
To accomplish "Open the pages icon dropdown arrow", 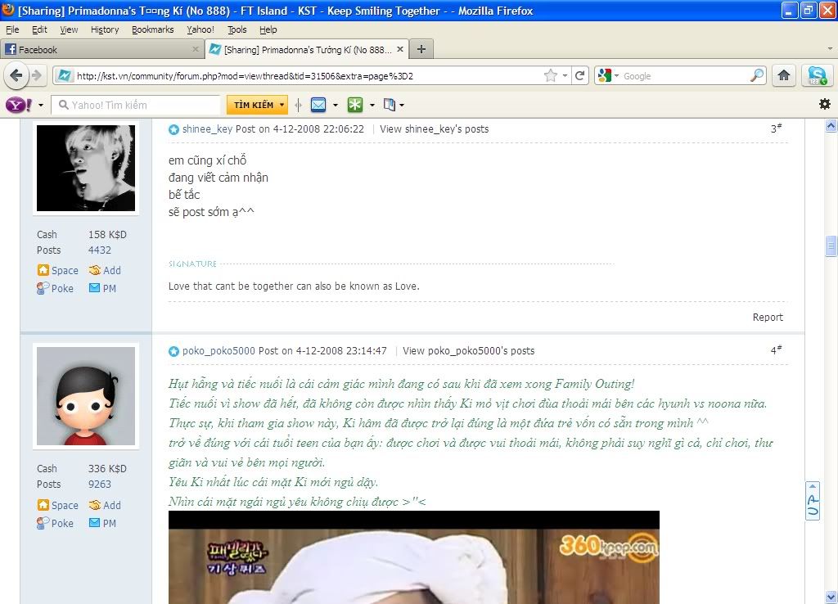I will [402, 106].
